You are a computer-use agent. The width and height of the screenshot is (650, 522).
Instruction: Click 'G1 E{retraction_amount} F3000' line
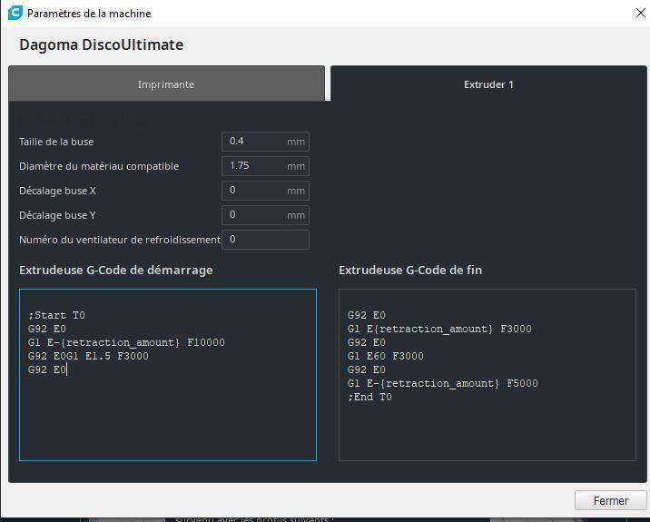439,329
